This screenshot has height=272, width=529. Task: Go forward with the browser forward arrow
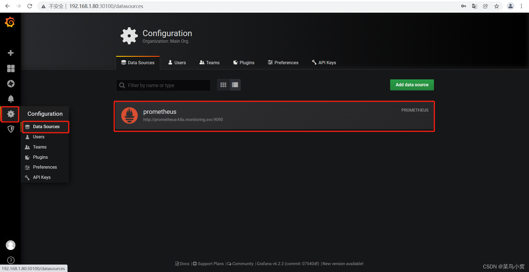[x=18, y=6]
